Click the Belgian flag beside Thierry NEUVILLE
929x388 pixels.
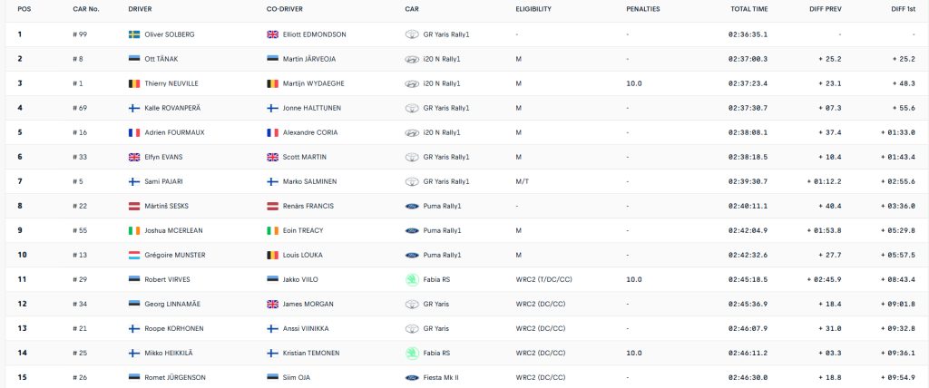tap(134, 83)
